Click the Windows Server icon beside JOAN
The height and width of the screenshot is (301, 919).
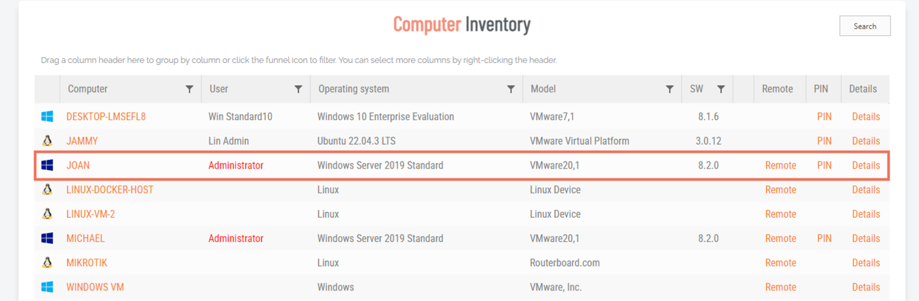coord(47,165)
